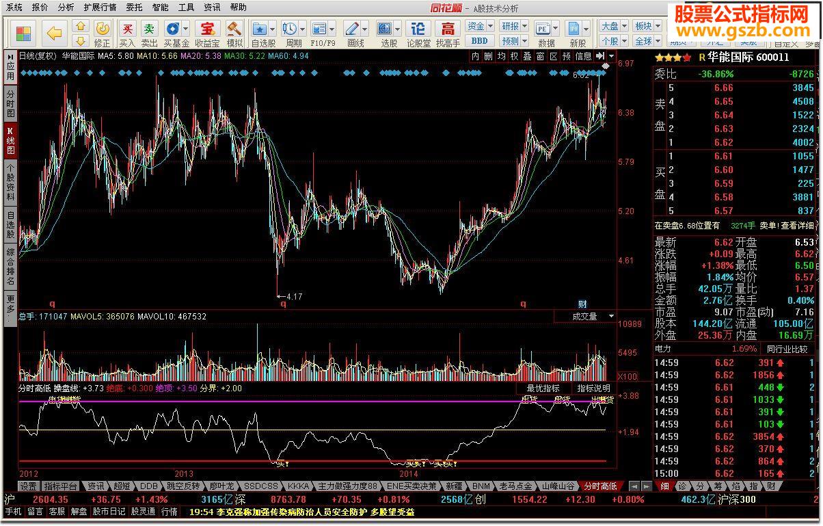The height and width of the screenshot is (526, 823).
Task: Select the 老马点金 indicator tab
Action: click(x=516, y=486)
